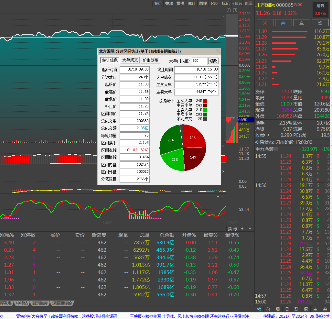Screen dimensions: 332x319
Task: Open the 竞价 toolbar item
Action: [158, 3]
